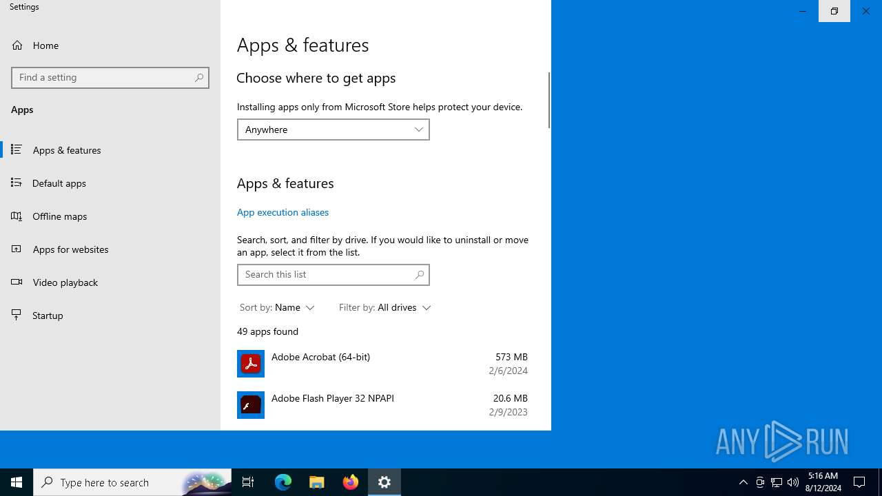Click Offline maps sidebar icon

(x=17, y=216)
